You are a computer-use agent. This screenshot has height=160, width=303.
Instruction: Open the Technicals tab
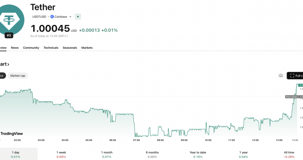pos(51,48)
